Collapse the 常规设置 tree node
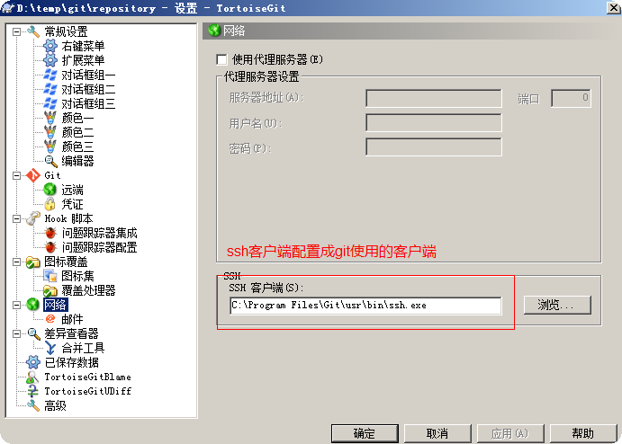622x444 pixels. [x=16, y=31]
